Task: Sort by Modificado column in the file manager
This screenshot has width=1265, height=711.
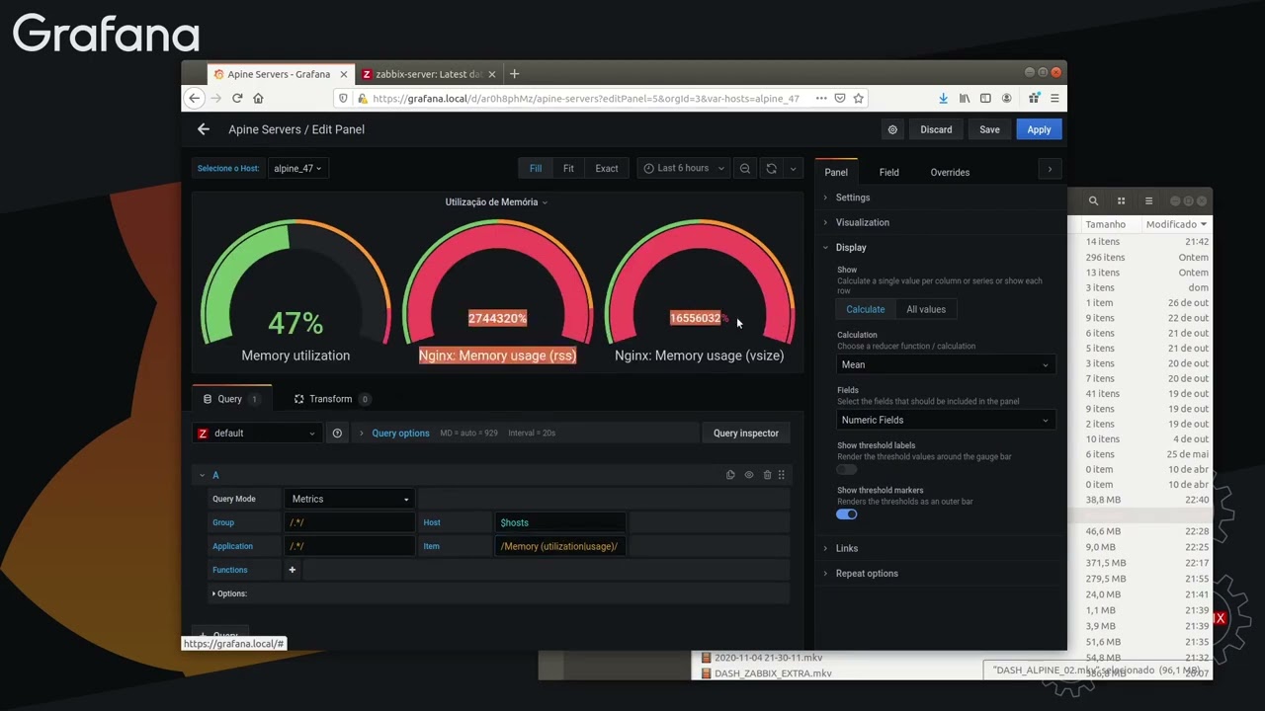Action: click(1176, 224)
